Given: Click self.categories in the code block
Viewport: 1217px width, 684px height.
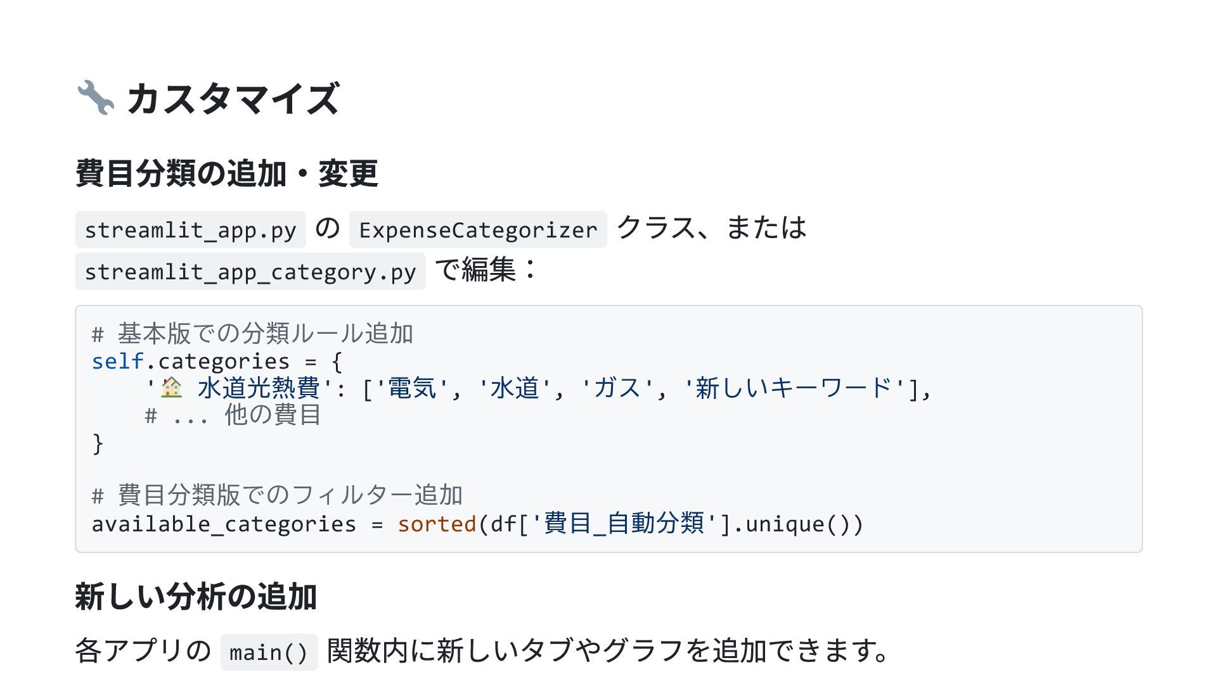Looking at the screenshot, I should click(191, 361).
